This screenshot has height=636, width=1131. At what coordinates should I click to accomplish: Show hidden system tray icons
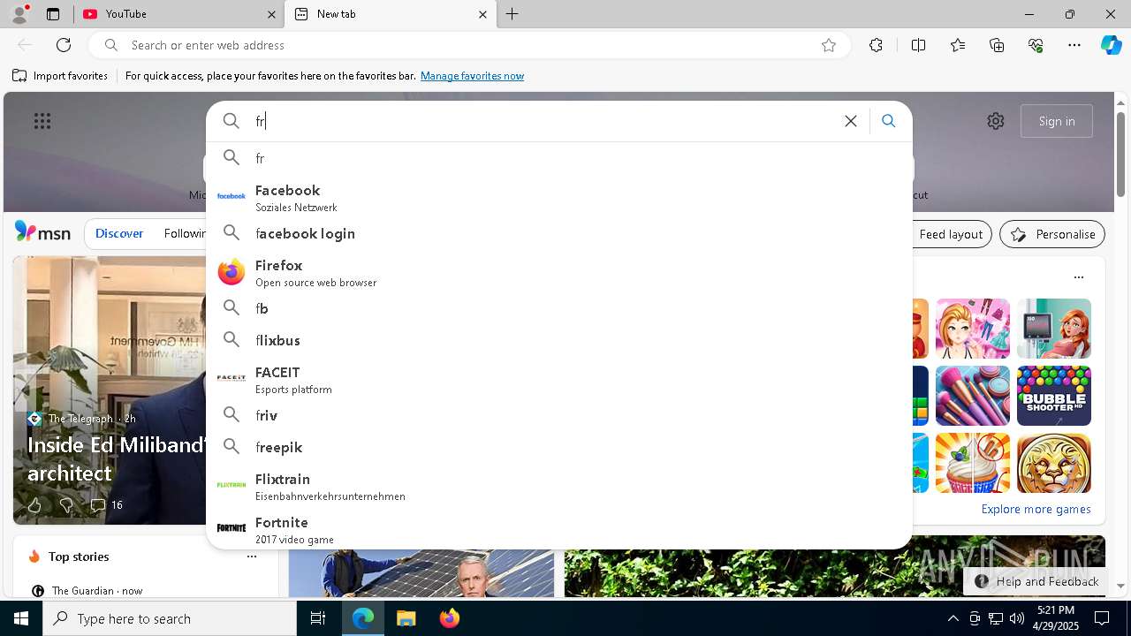[x=953, y=618]
